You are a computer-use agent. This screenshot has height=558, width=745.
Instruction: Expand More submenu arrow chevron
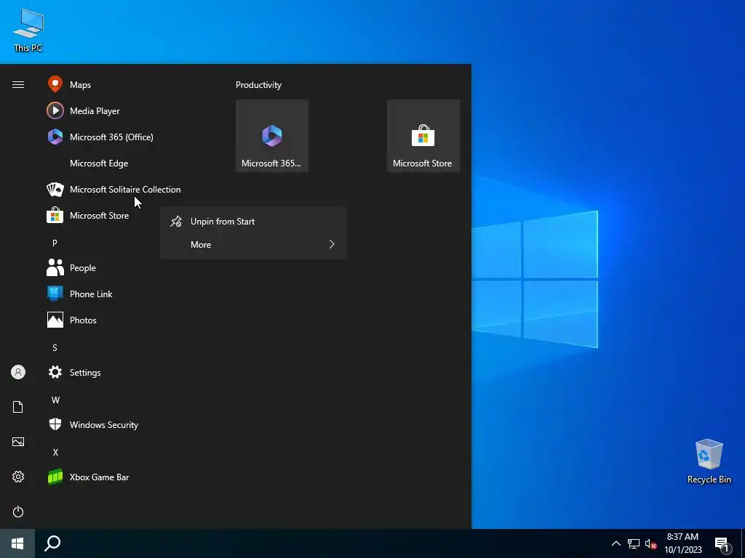pyautogui.click(x=332, y=244)
